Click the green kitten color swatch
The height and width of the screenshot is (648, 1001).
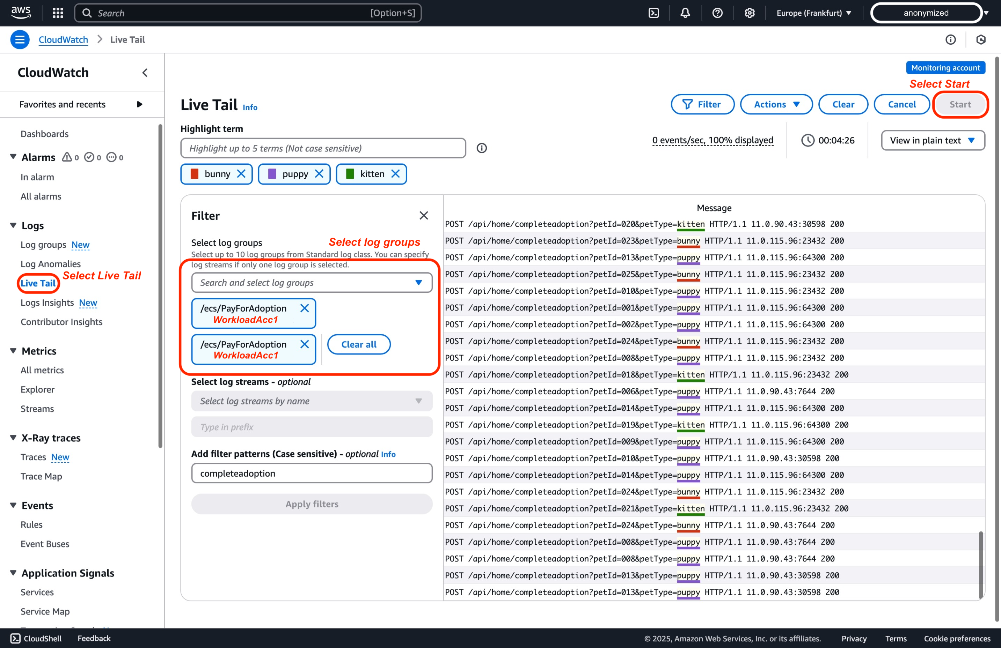pyautogui.click(x=350, y=174)
